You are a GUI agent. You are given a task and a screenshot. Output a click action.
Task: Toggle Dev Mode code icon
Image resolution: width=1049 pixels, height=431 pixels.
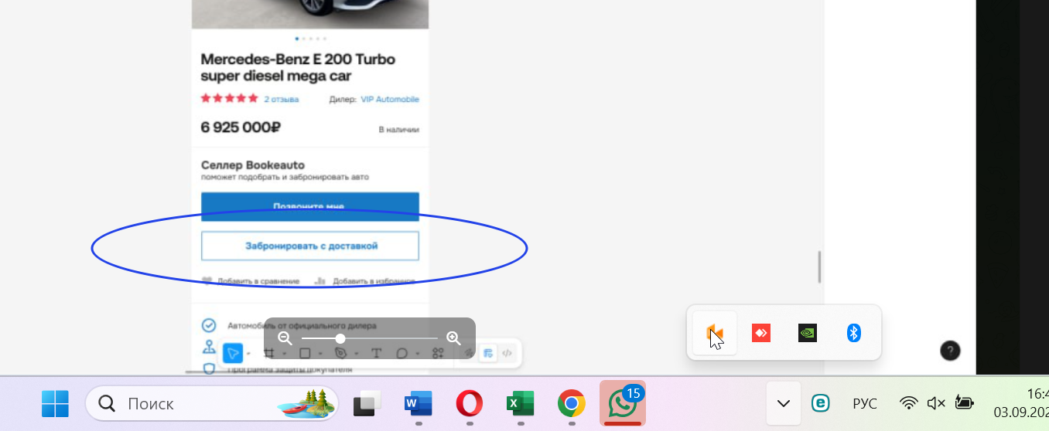(507, 354)
